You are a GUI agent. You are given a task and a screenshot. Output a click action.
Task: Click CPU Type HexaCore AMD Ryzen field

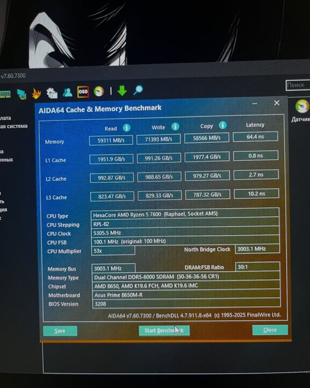pyautogui.click(x=185, y=214)
